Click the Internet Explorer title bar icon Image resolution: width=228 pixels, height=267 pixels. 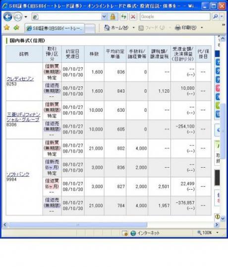point(5,6)
